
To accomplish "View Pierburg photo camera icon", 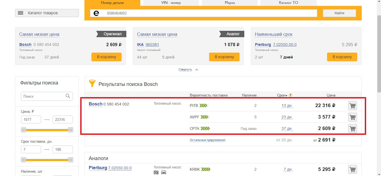I will coord(156,172).
